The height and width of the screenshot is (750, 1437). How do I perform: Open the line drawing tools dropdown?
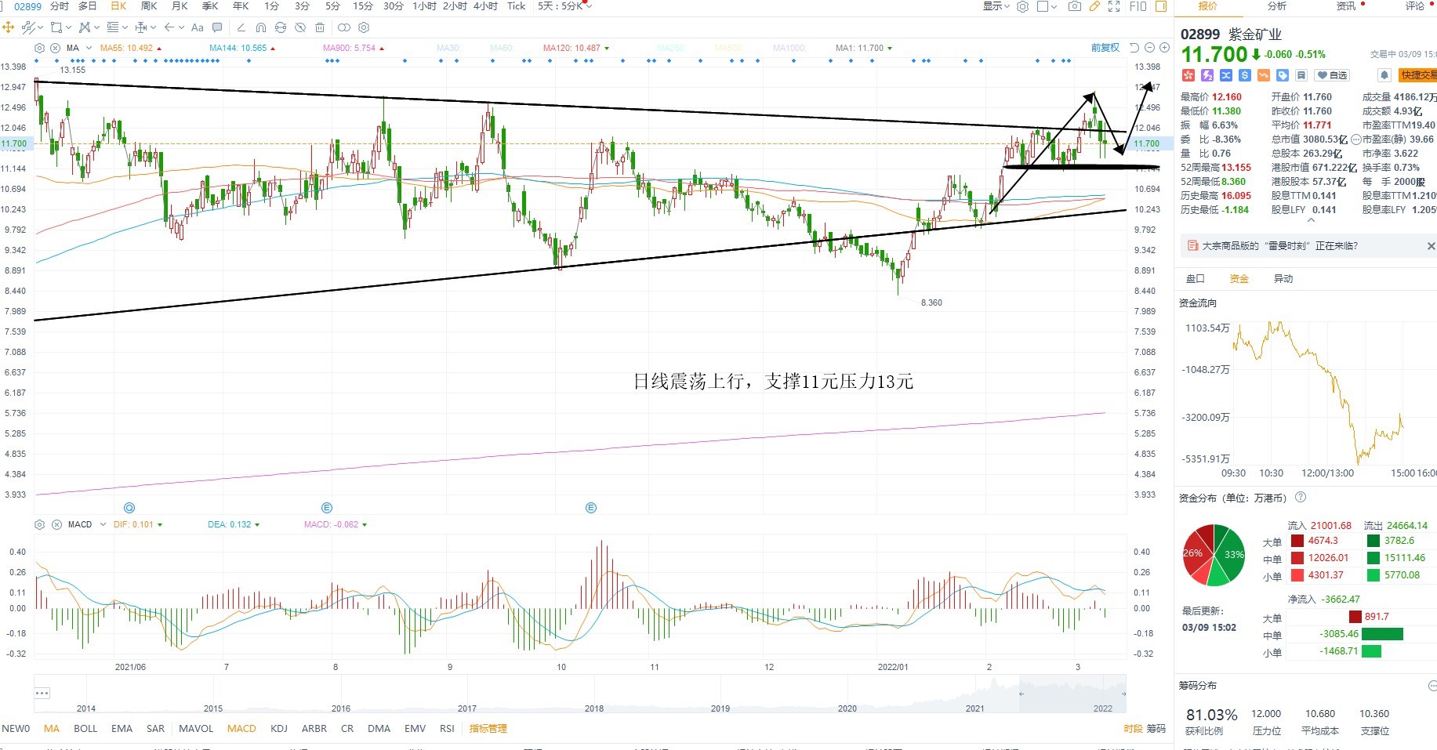pos(31,27)
